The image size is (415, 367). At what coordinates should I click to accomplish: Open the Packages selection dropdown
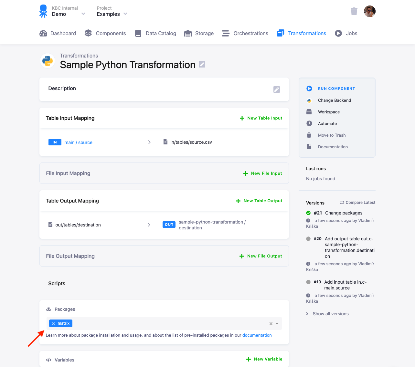point(277,323)
